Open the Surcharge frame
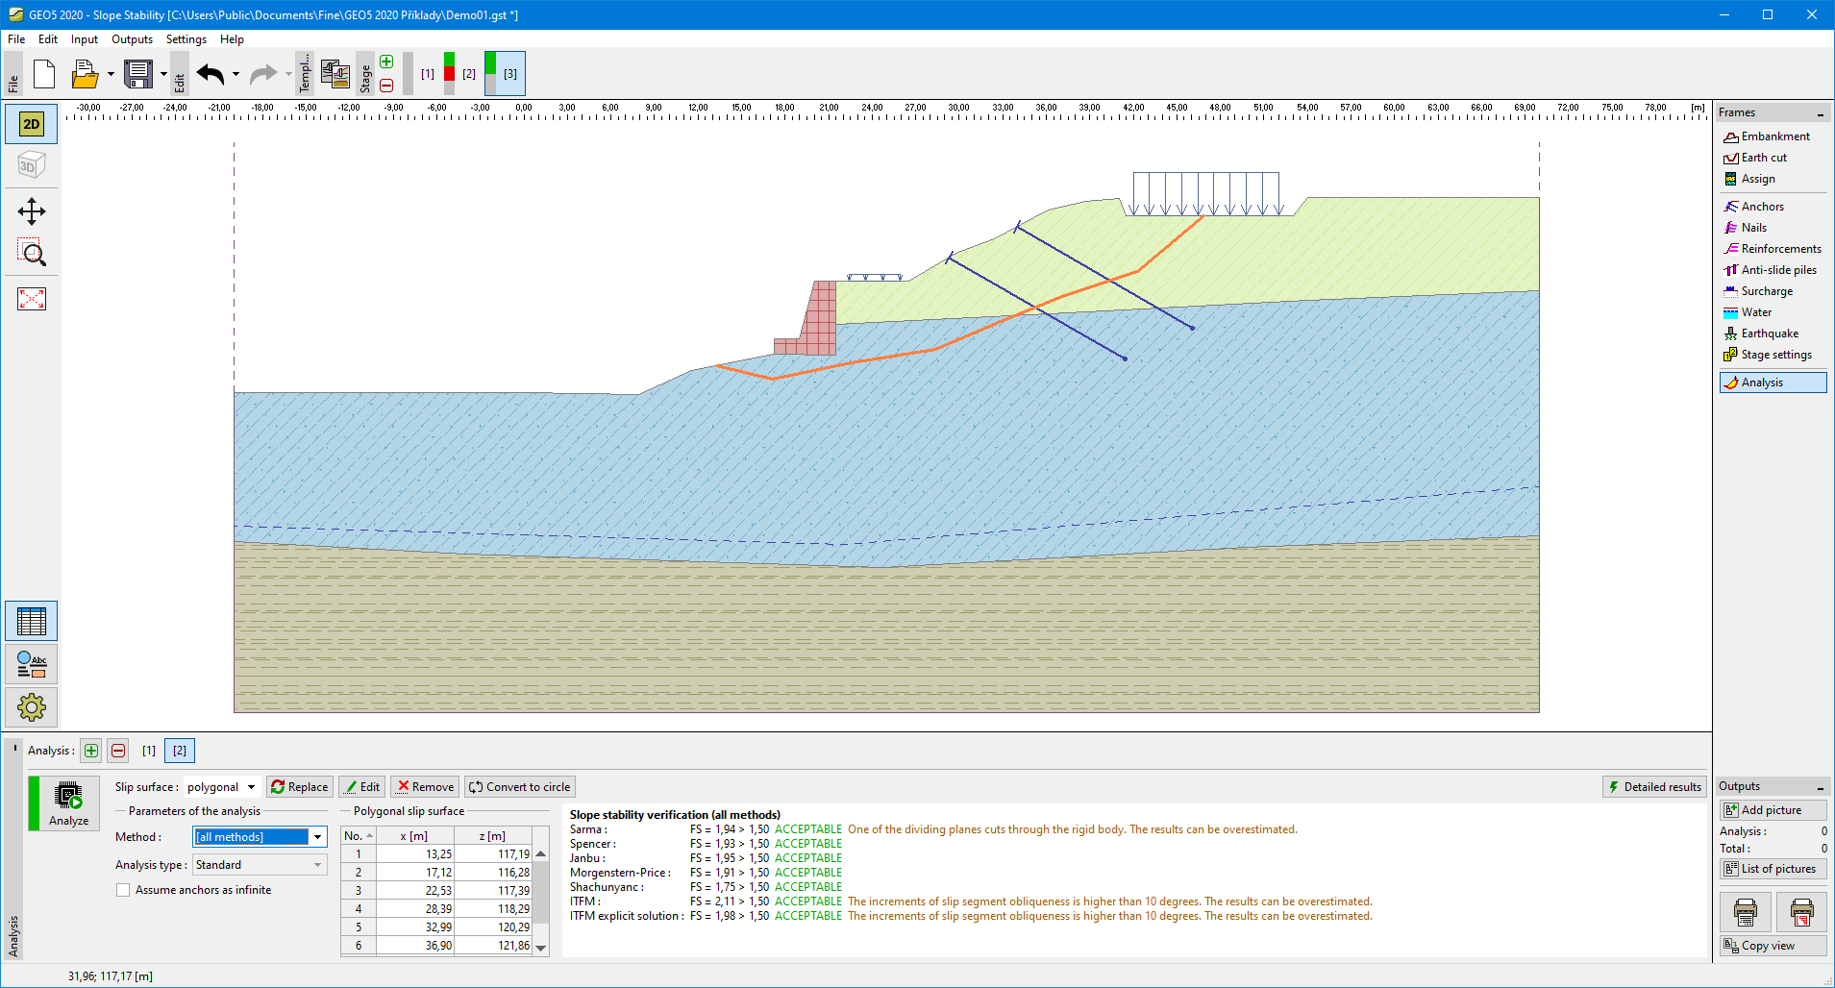 pos(1773,291)
